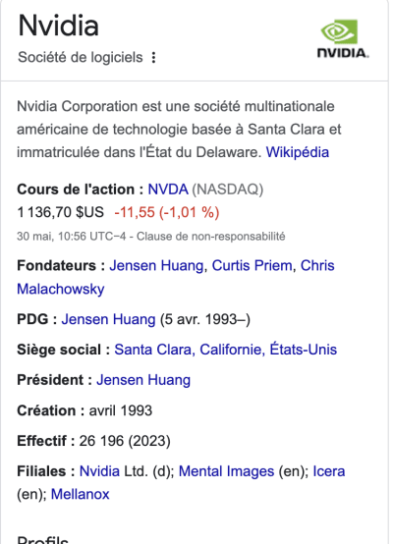The image size is (393, 544).
Task: Open the NVDA stock ticker link
Action: (x=168, y=190)
